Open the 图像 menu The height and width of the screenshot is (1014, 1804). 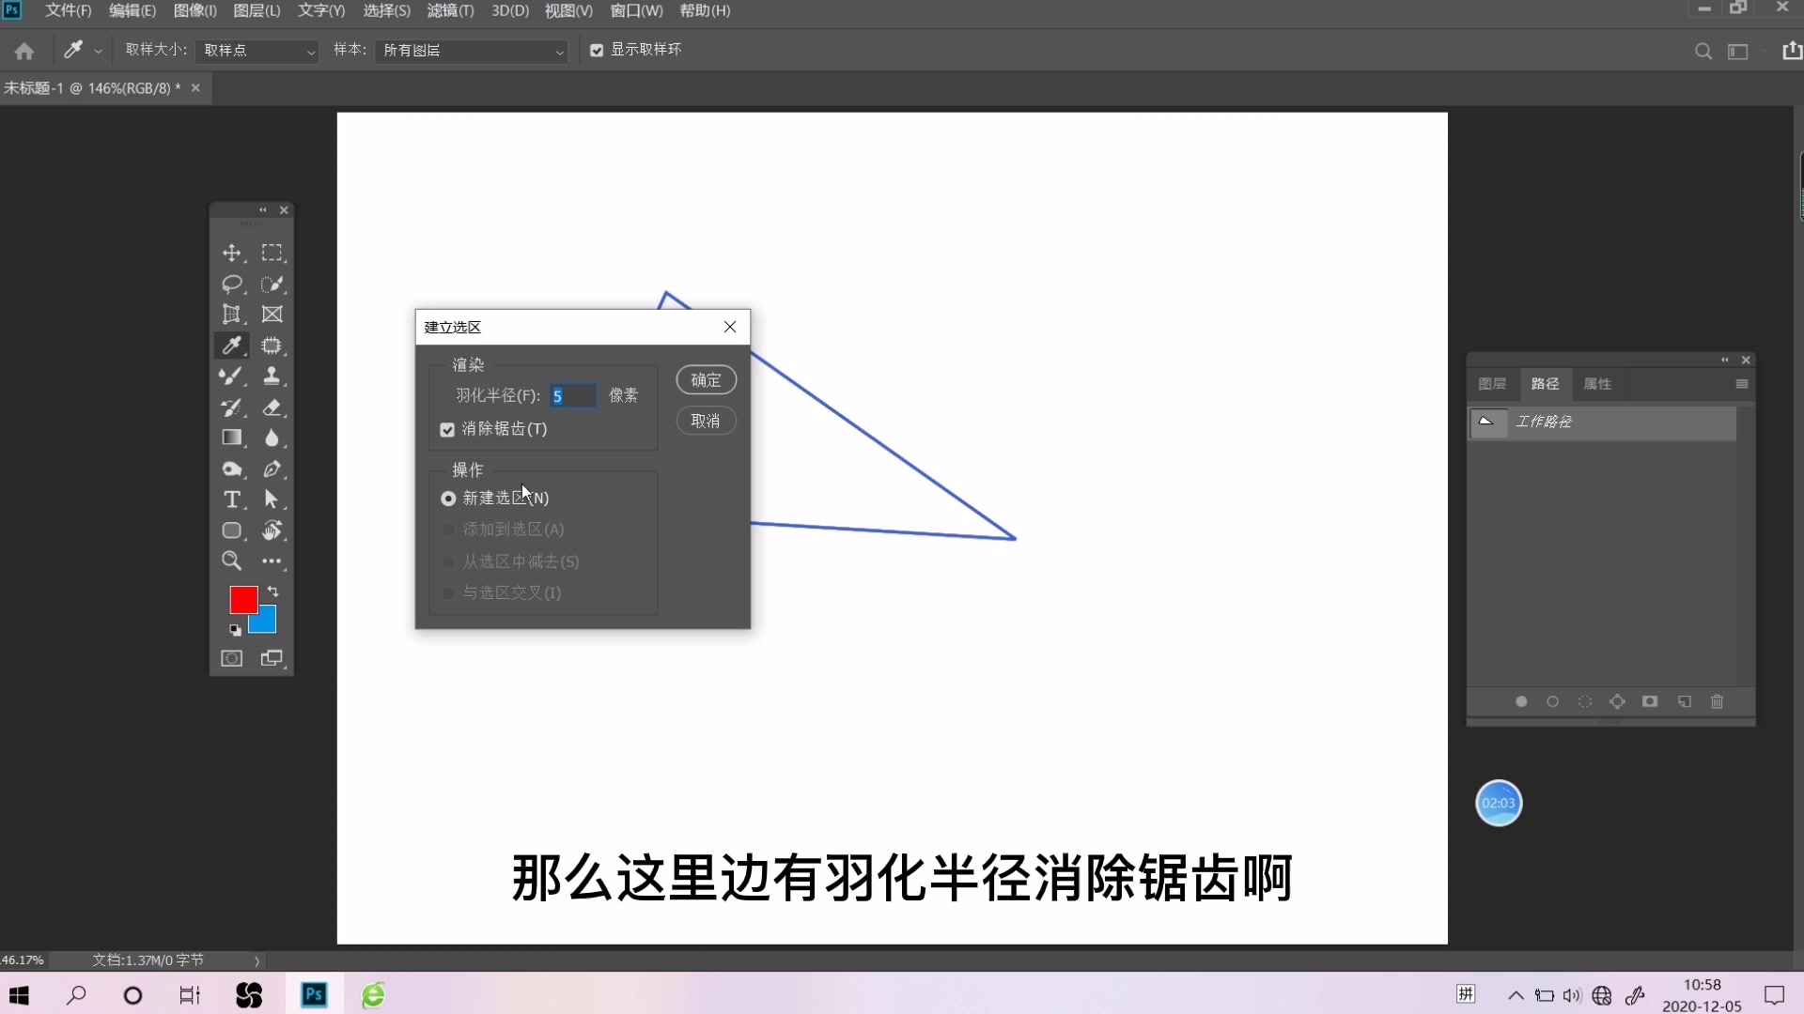(195, 10)
